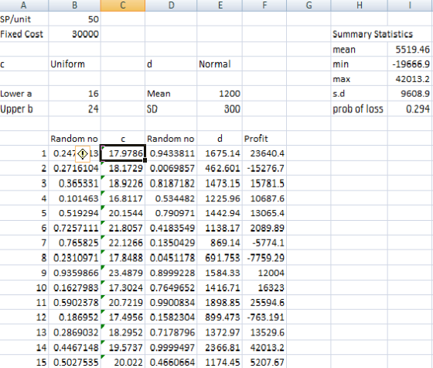Click the error warning icon on cell B12
Screen dimensions: 433x368
click(x=83, y=154)
